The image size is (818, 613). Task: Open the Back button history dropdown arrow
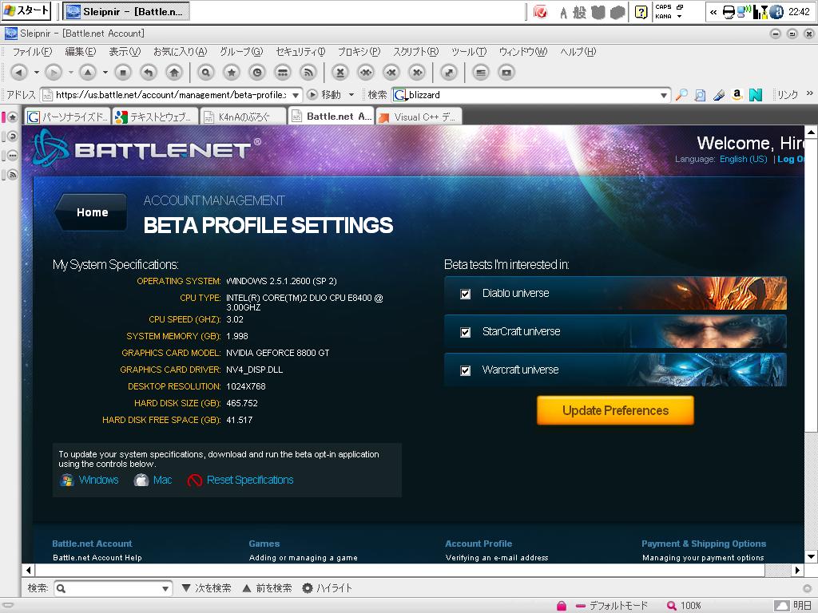point(37,73)
